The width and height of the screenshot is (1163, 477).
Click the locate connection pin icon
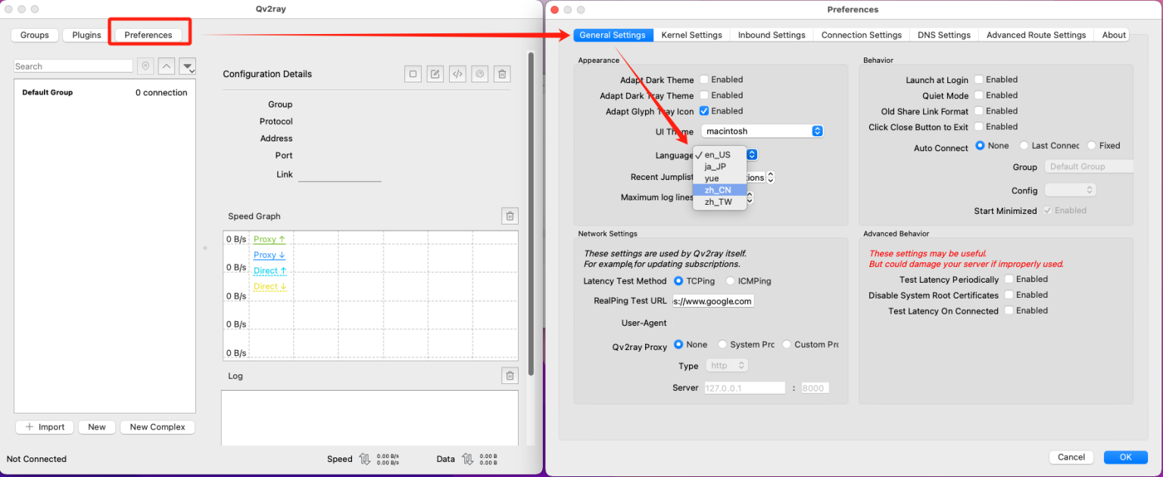[x=146, y=67]
